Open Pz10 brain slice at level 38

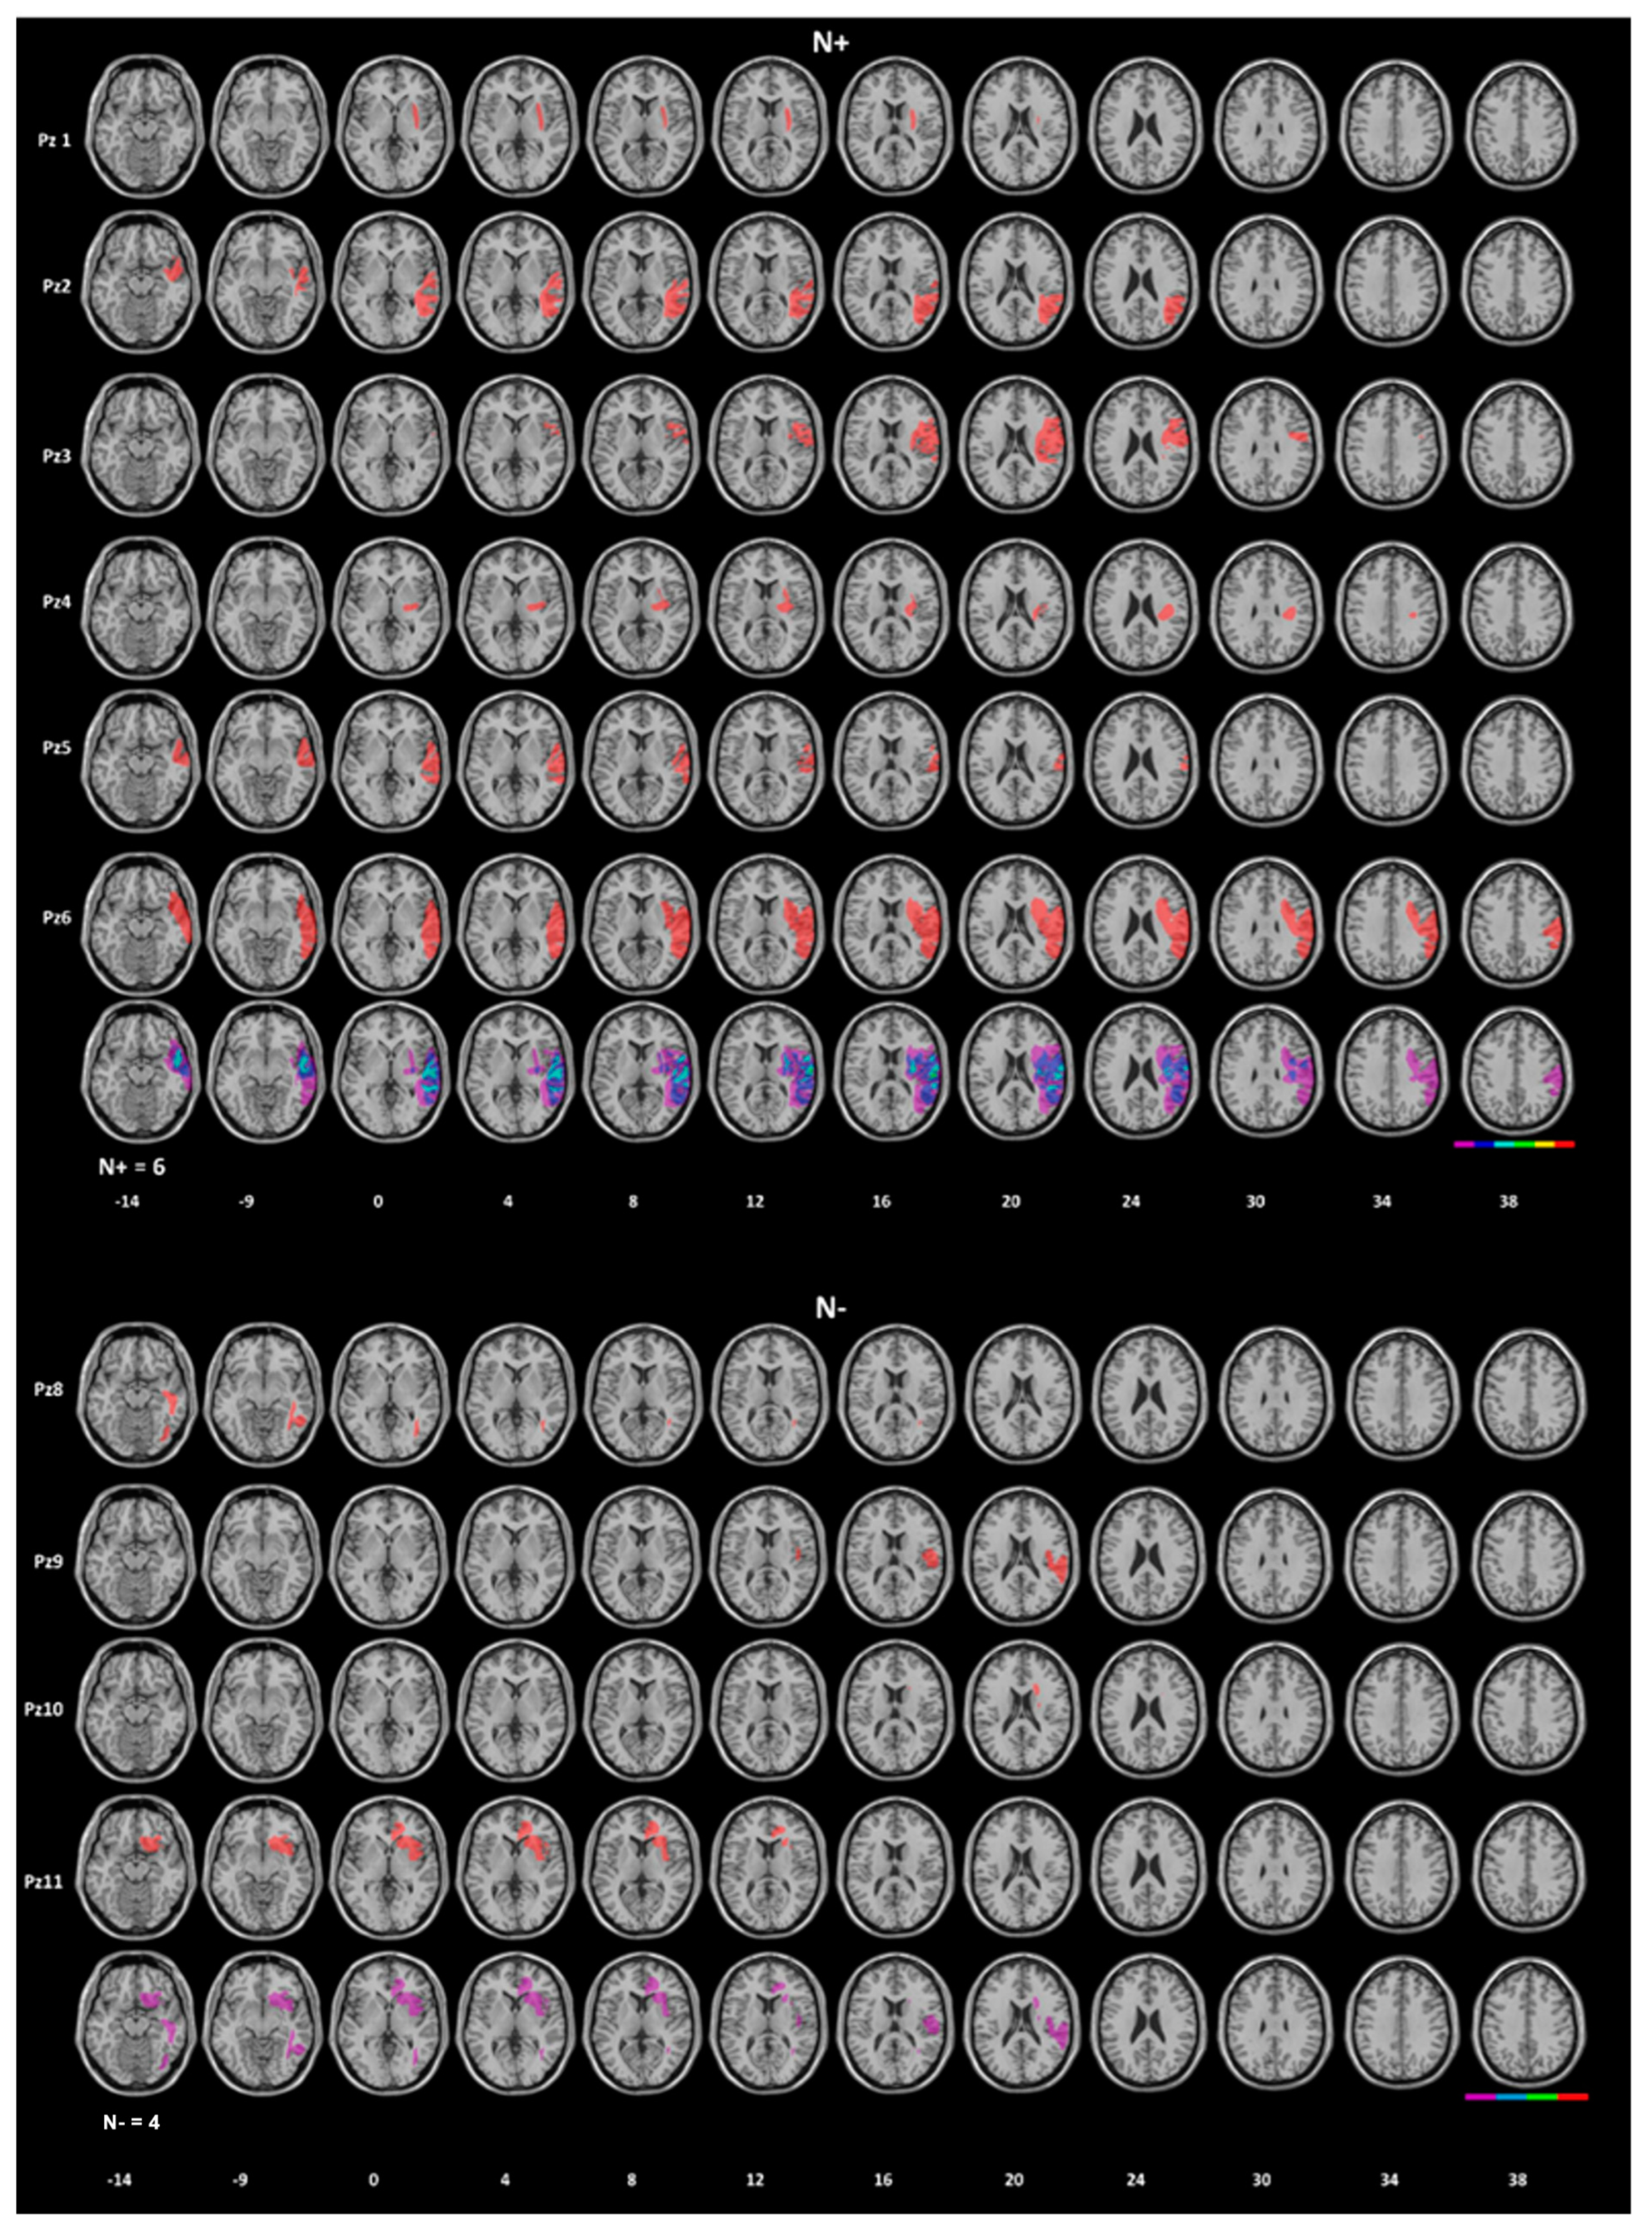click(1529, 1709)
